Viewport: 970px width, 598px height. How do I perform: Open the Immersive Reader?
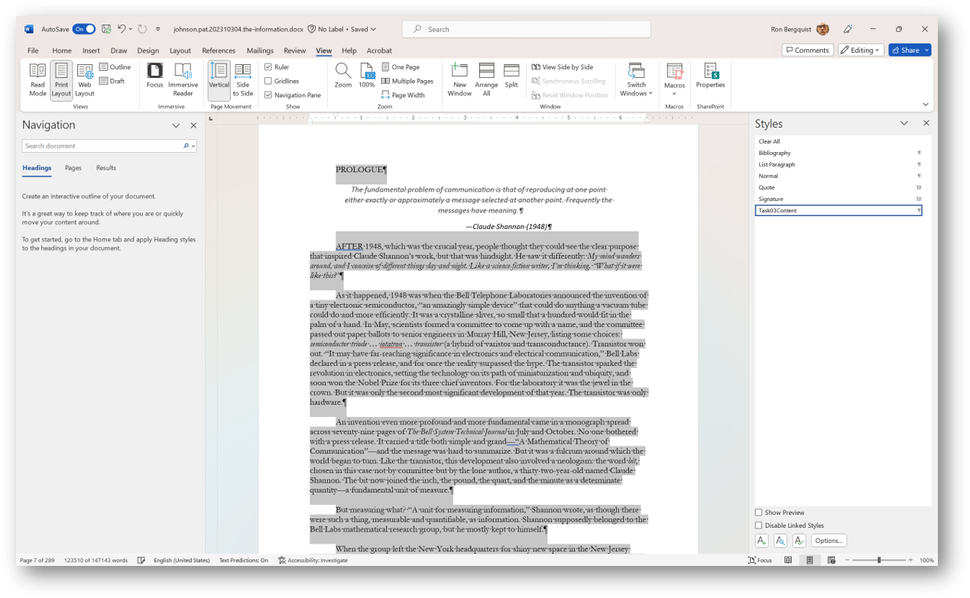point(183,80)
